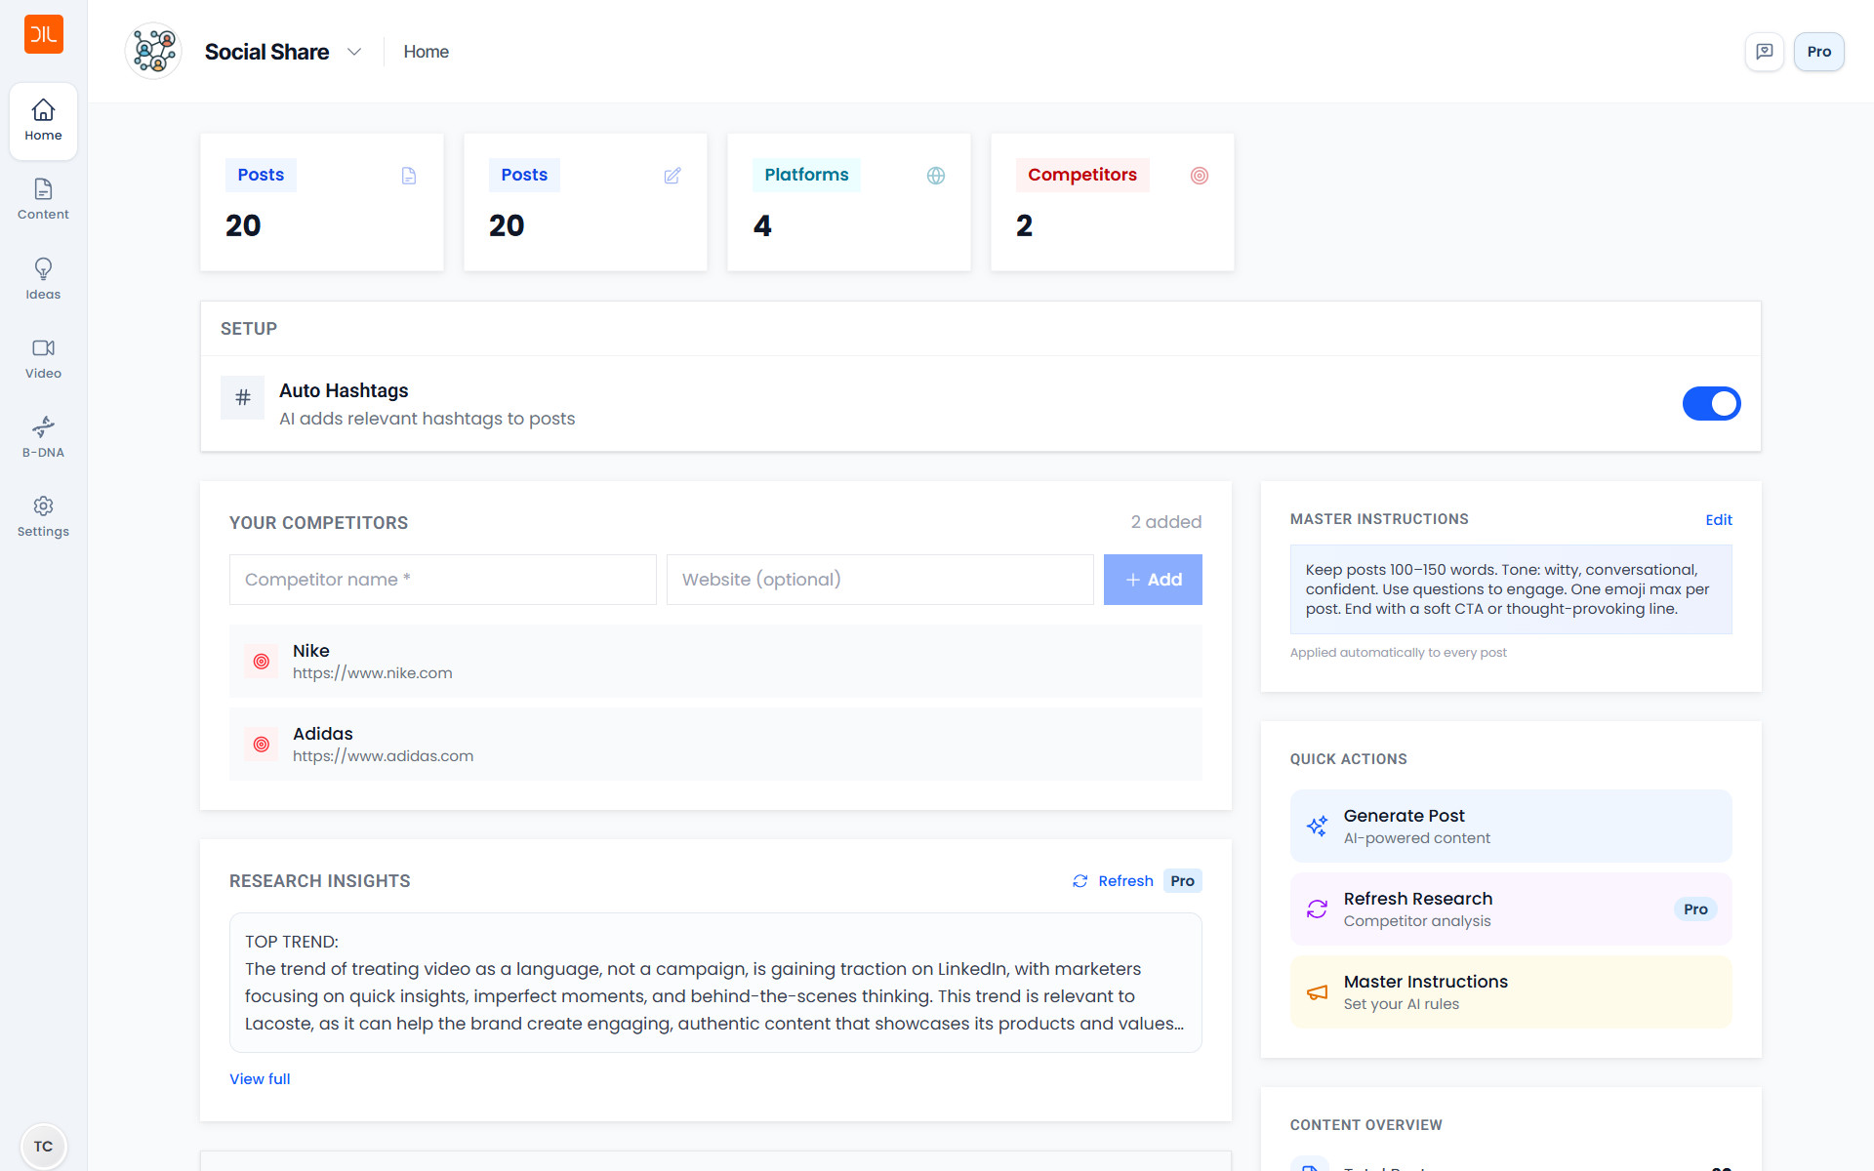Click the Platforms count value 4

click(x=762, y=226)
